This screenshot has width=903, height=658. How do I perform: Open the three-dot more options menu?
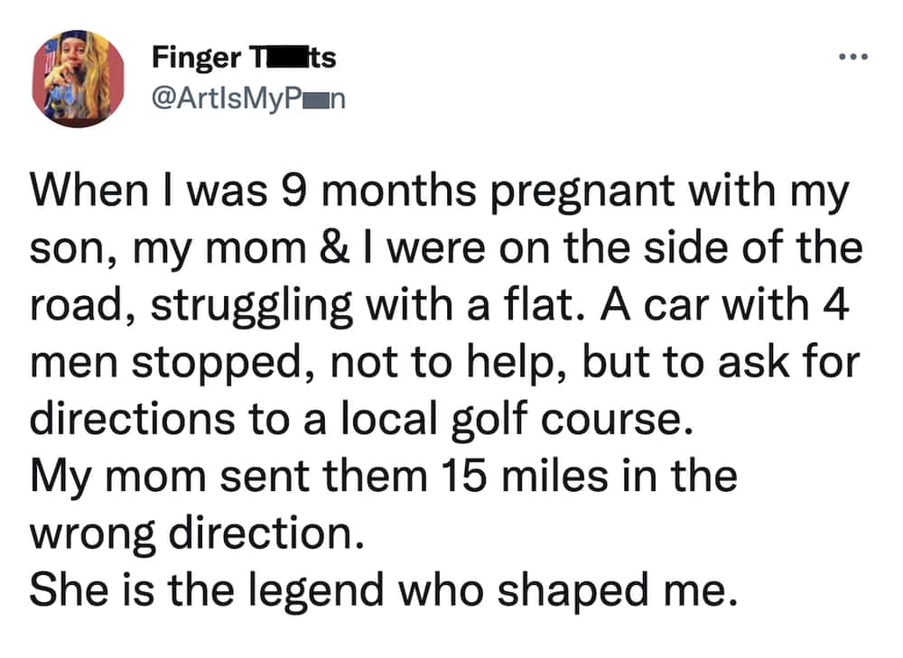point(853,57)
